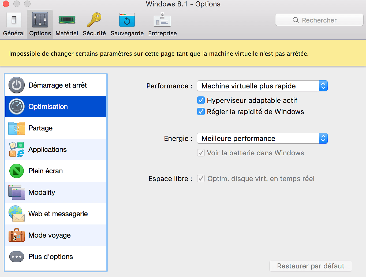Open the Energie dropdown menu
366x277 pixels.
[x=262, y=138]
